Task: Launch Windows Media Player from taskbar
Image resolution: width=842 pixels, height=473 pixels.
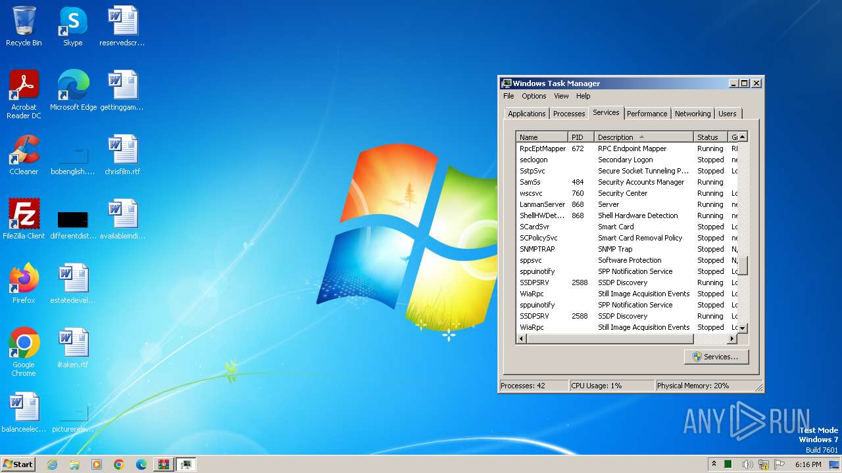Action: coord(97,464)
